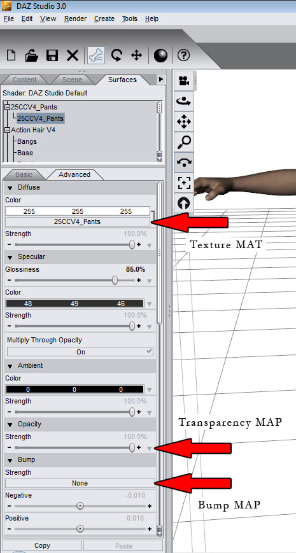Viewport: 296px width, 553px height.
Task: Open the File menu
Action: (x=9, y=18)
